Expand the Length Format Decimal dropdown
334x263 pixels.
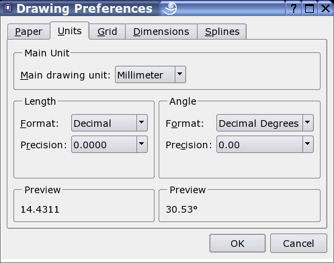coord(110,123)
